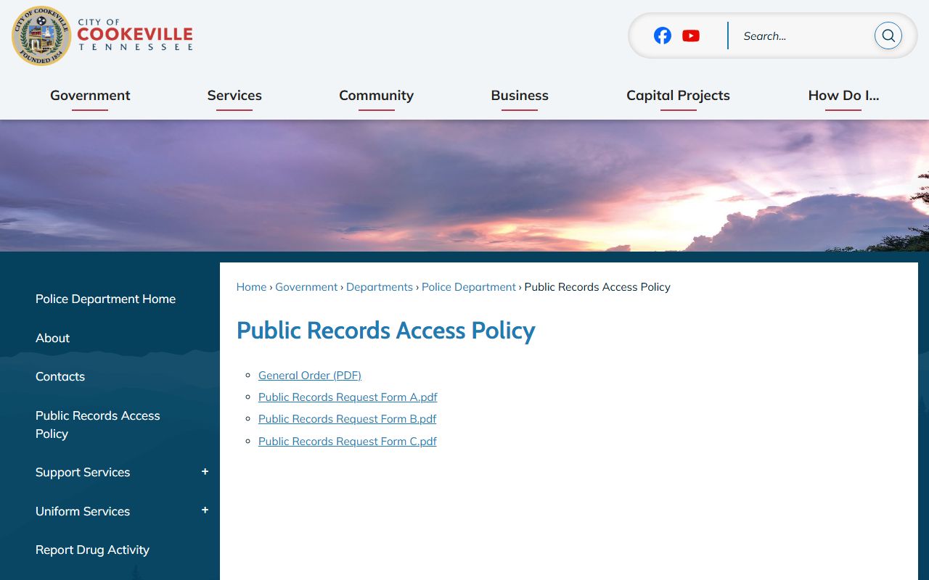Open the Contacts sidebar link

pyautogui.click(x=60, y=376)
